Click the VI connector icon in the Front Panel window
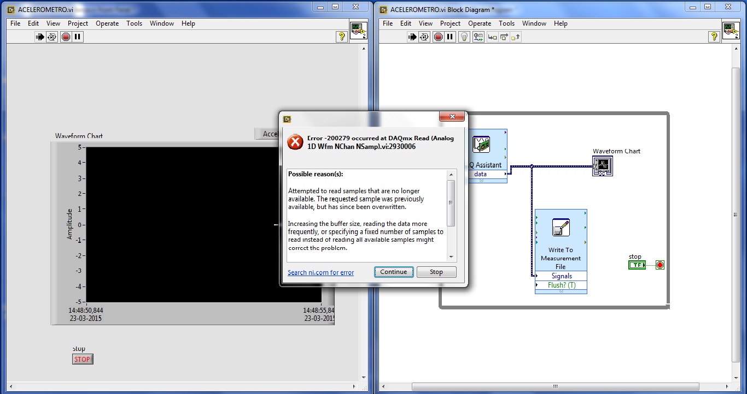 (359, 31)
